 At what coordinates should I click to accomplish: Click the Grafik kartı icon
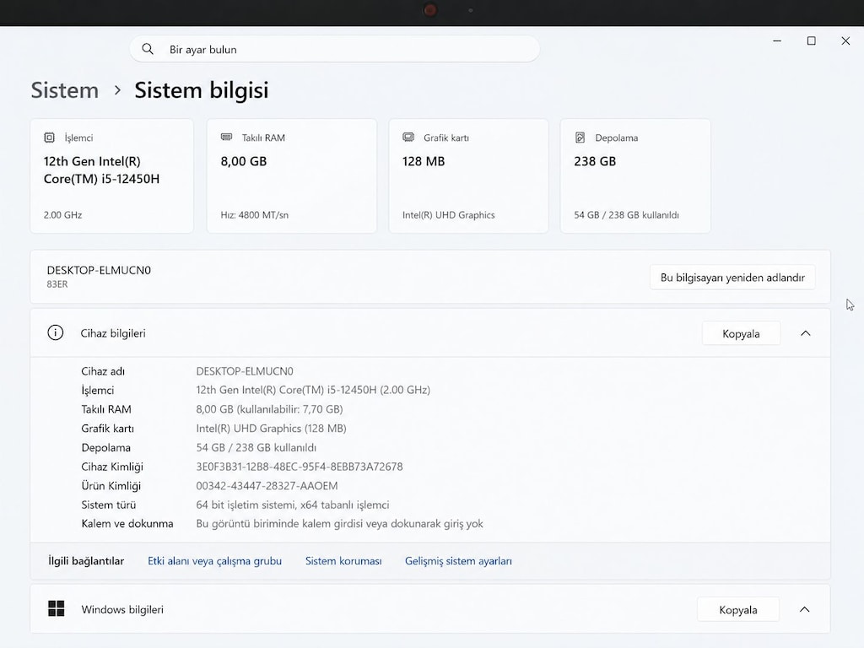[408, 138]
